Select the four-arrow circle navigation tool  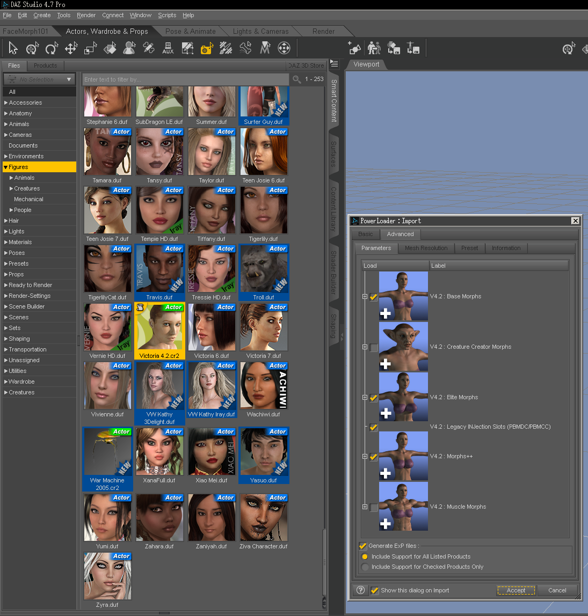click(x=284, y=48)
